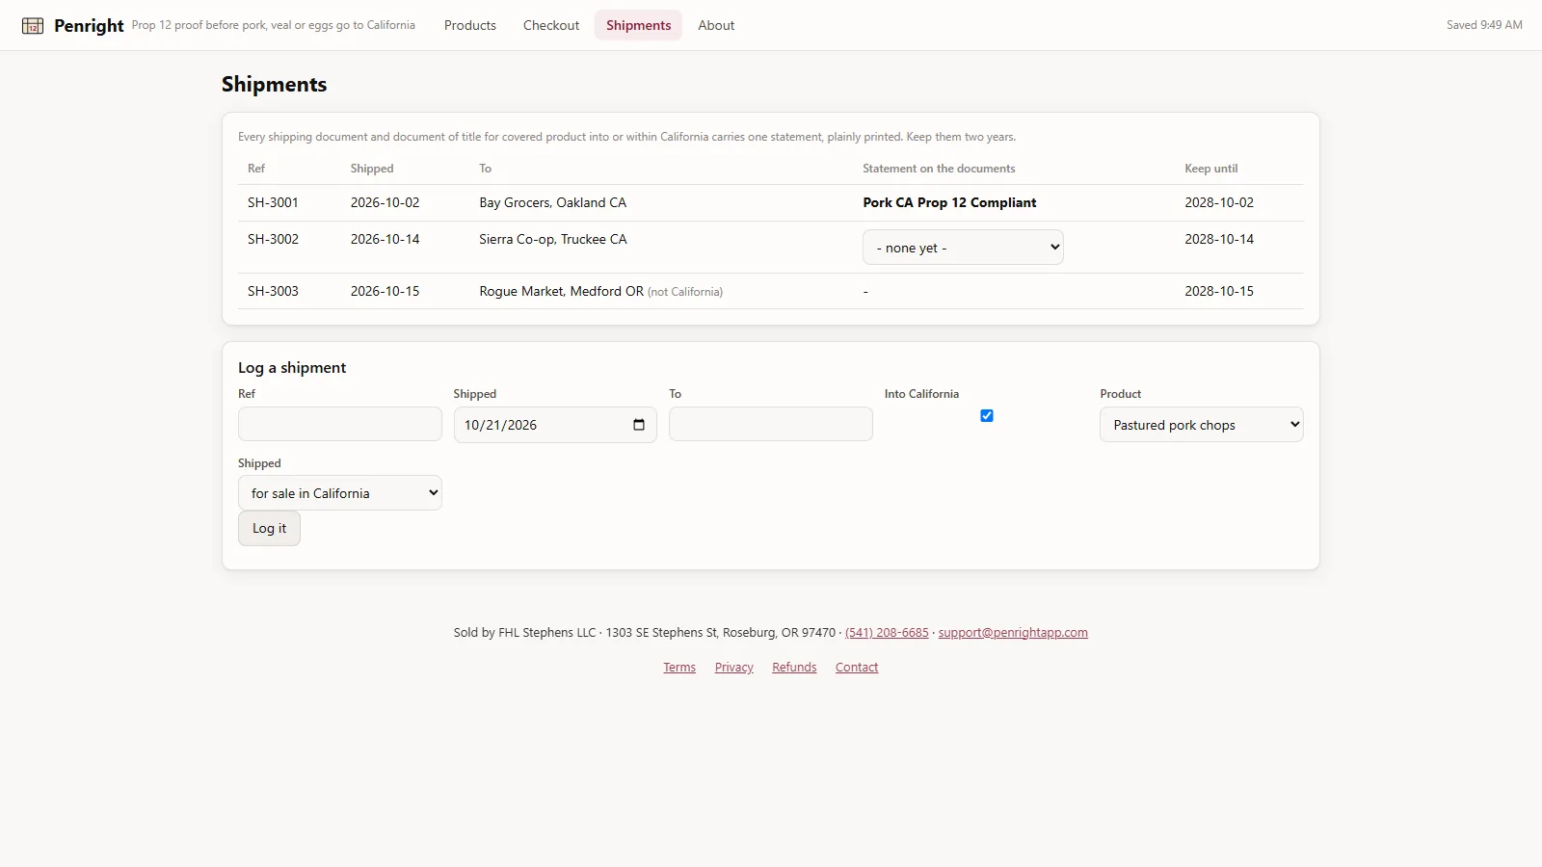Focus the Ref input field
The image size is (1542, 867).
[x=339, y=424]
